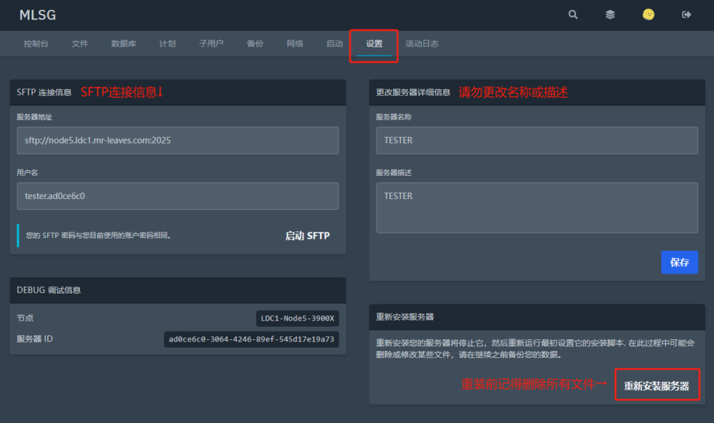Click the server stack icon in the header
Viewport: 714px width, 423px height.
pyautogui.click(x=609, y=14)
